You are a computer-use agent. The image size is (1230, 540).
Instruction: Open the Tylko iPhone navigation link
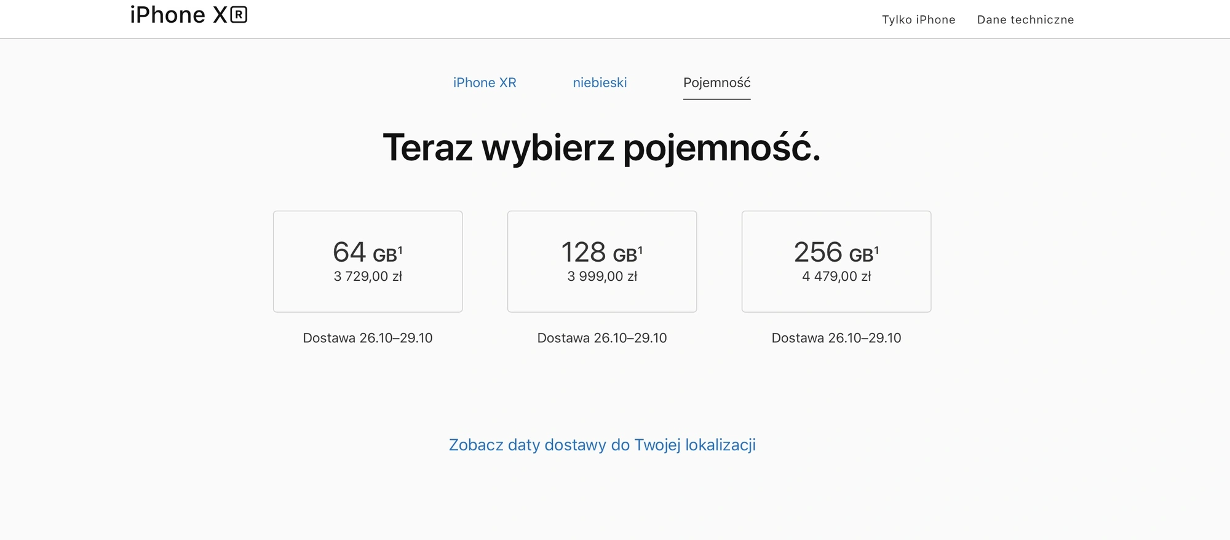(x=918, y=20)
